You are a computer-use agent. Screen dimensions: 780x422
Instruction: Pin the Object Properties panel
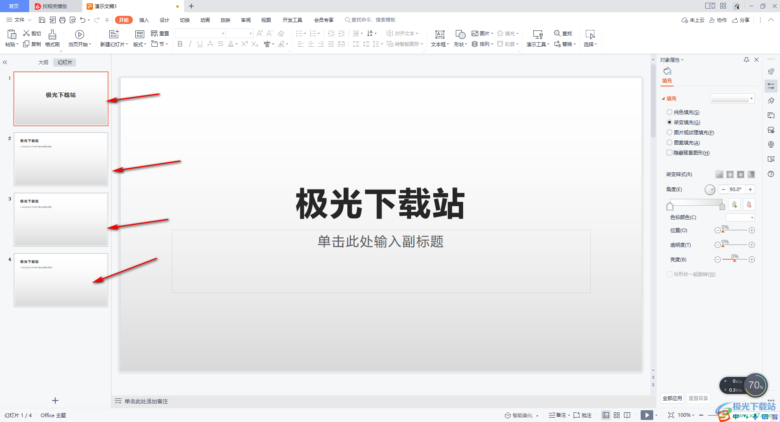[x=746, y=60]
